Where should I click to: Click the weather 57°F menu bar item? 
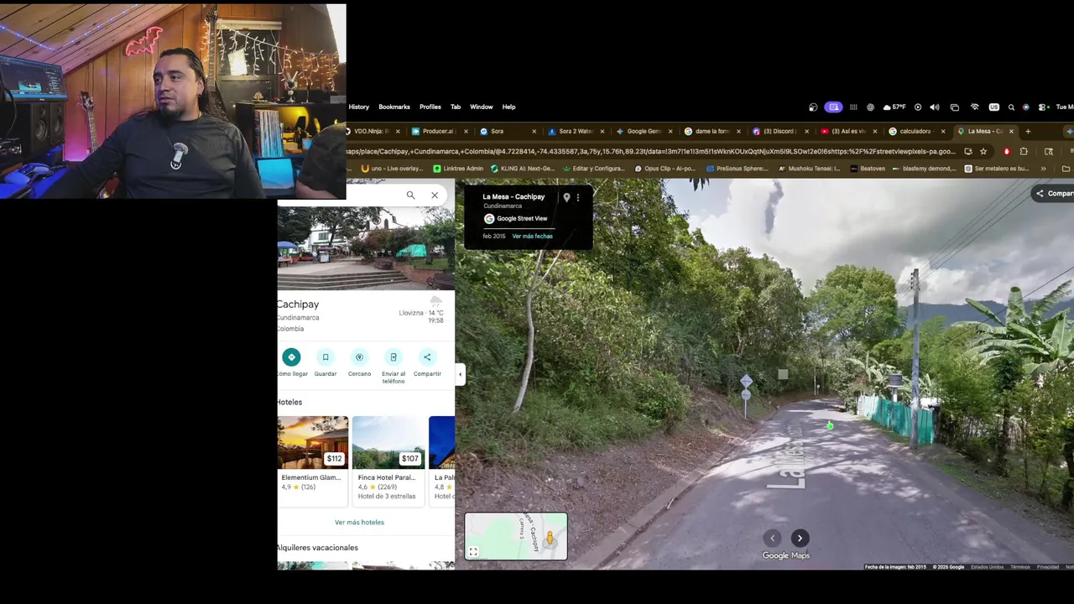(x=894, y=107)
